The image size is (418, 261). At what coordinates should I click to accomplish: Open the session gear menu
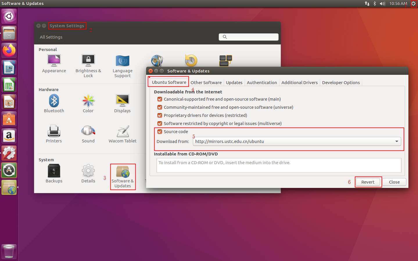[x=413, y=3]
